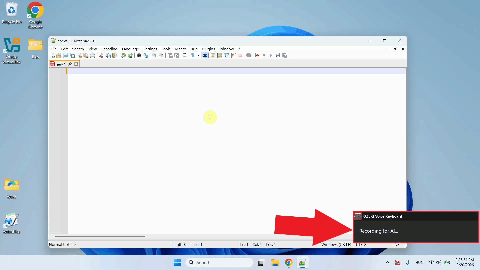The height and width of the screenshot is (270, 480).
Task: Close the new 1 tab
Action: click(x=76, y=64)
